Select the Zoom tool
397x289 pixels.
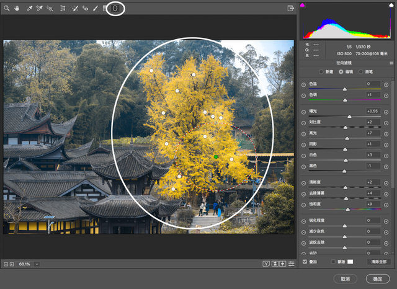(x=7, y=8)
